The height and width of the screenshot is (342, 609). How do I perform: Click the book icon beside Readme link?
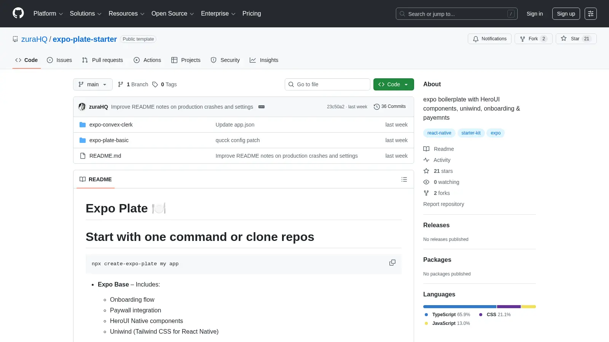pyautogui.click(x=426, y=149)
